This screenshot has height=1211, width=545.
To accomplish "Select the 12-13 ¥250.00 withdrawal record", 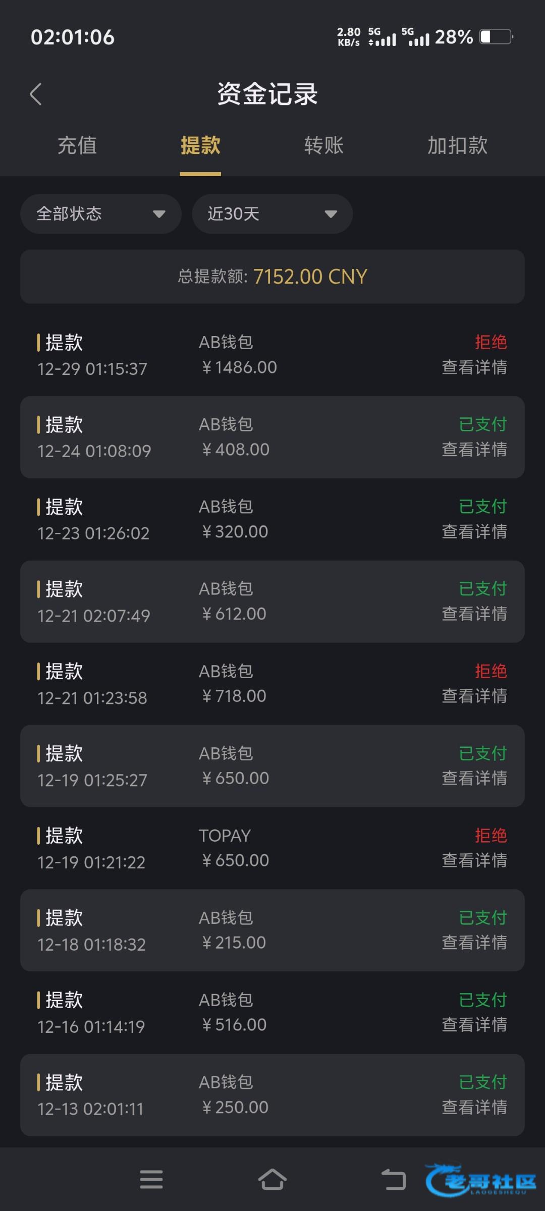I will (x=272, y=1095).
